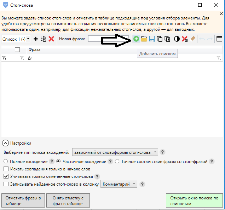The width and height of the screenshot is (225, 210).
Task: Select Частичное вхождение radio button
Action: (x=58, y=161)
